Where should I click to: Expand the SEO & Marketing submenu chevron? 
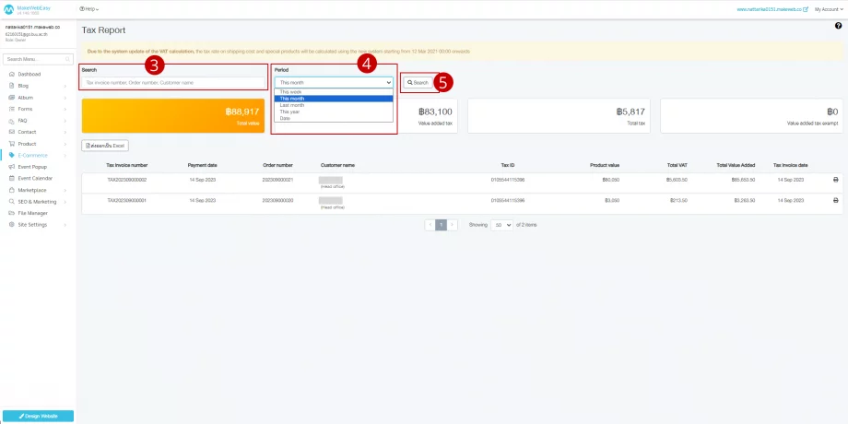point(65,202)
